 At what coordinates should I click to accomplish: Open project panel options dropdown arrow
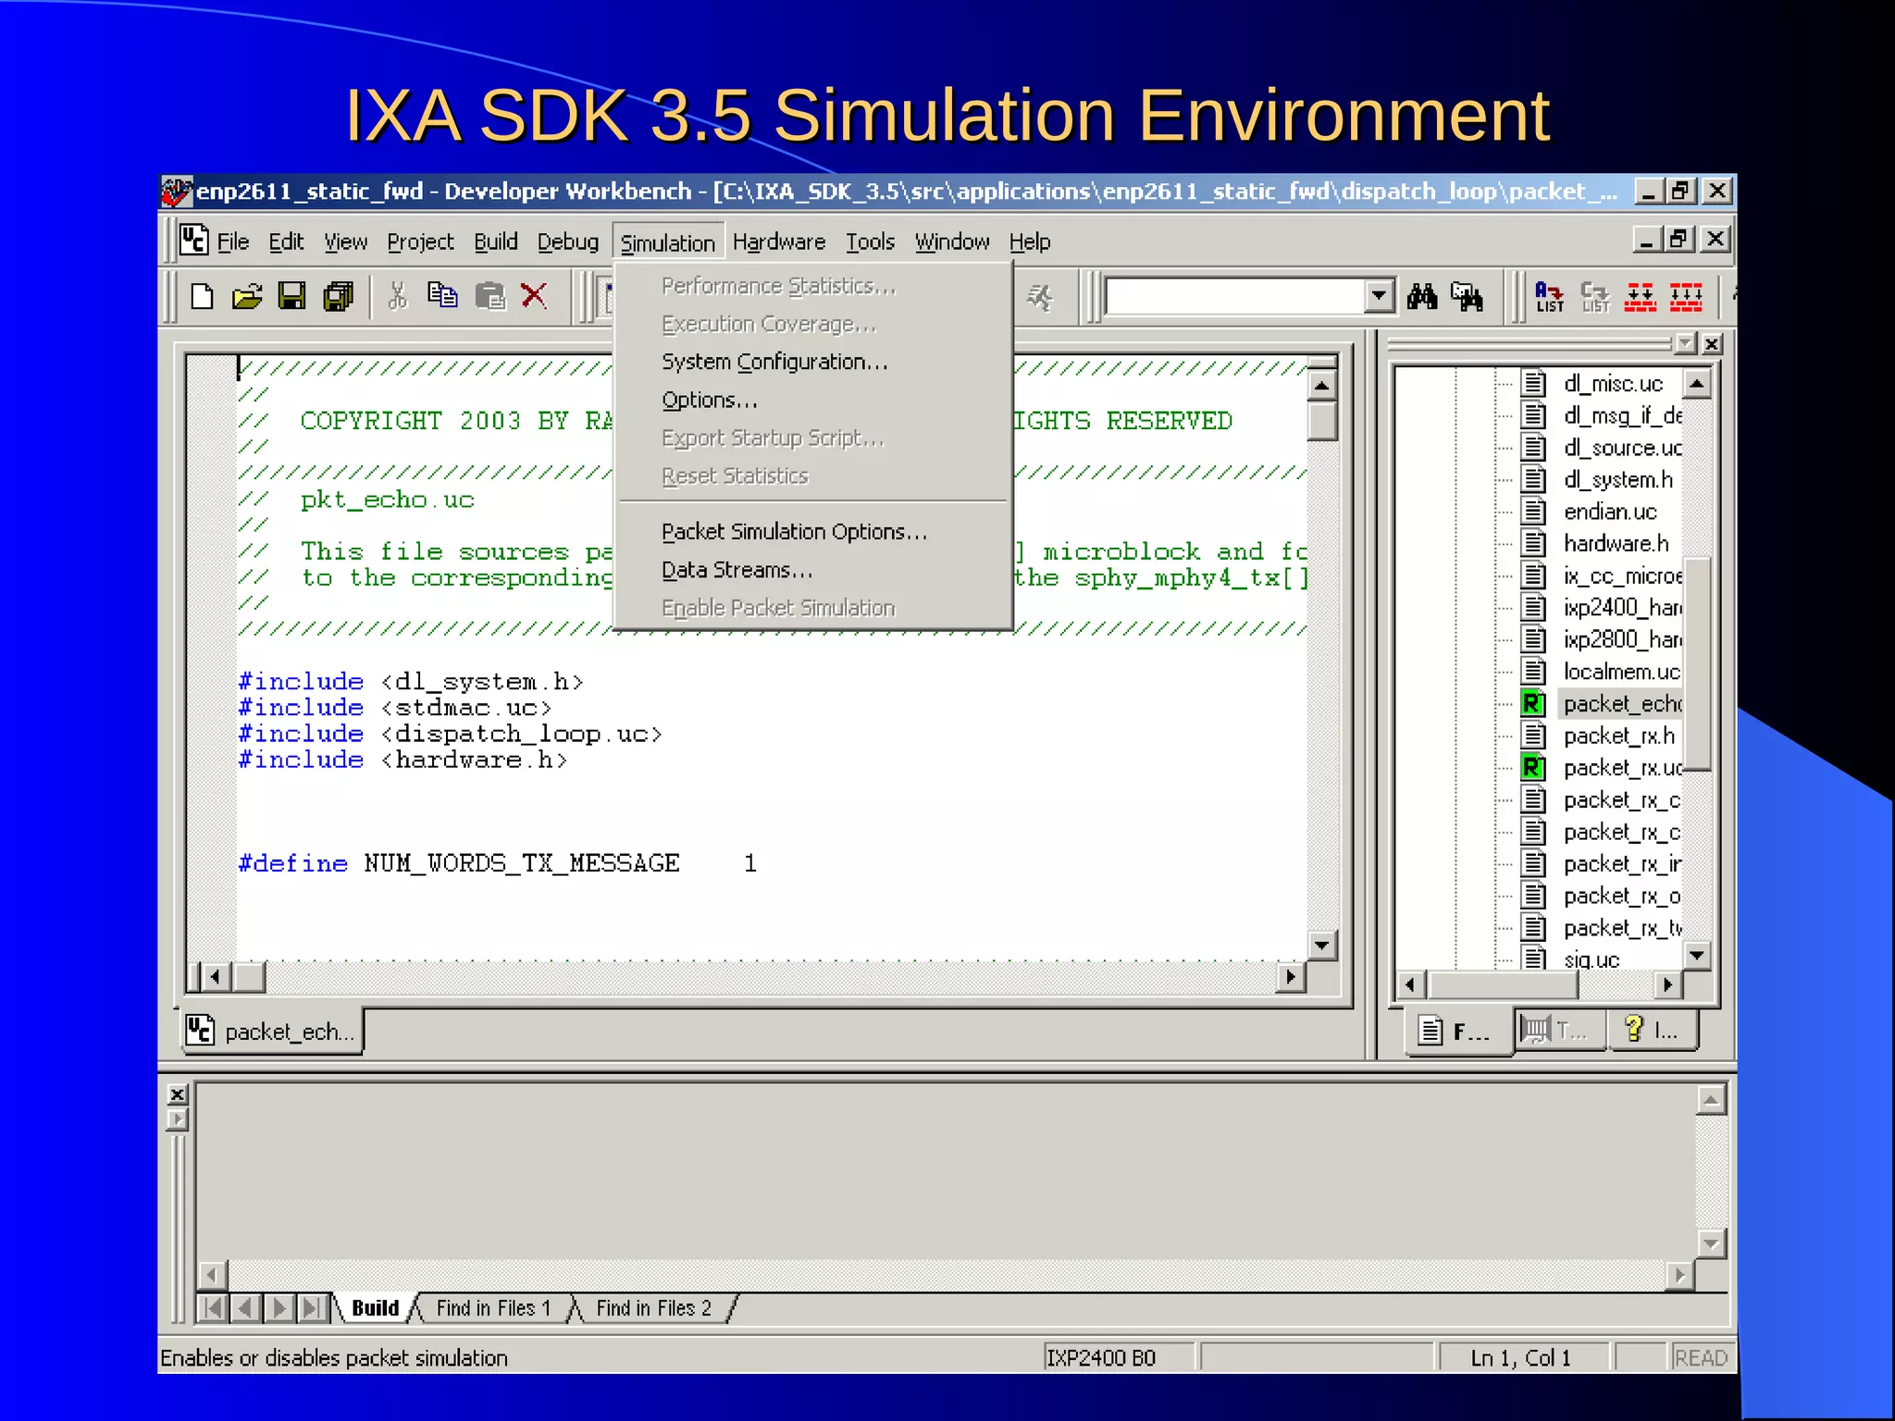pos(1686,344)
